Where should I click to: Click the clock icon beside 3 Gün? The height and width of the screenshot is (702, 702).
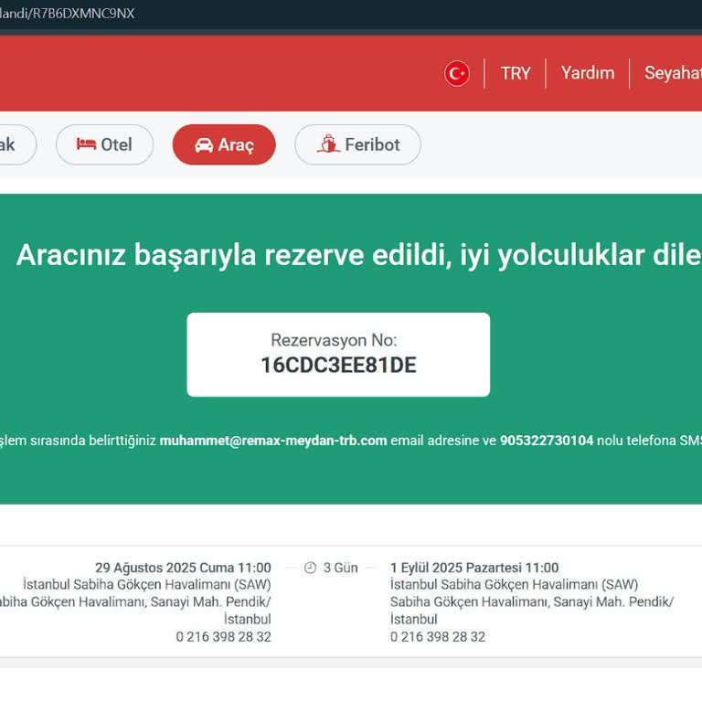click(310, 568)
